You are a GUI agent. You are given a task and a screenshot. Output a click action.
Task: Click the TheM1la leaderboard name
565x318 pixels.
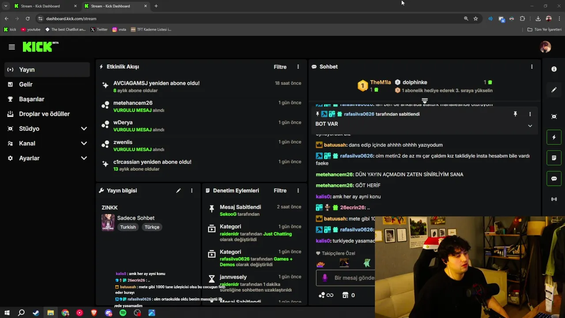[x=380, y=83]
